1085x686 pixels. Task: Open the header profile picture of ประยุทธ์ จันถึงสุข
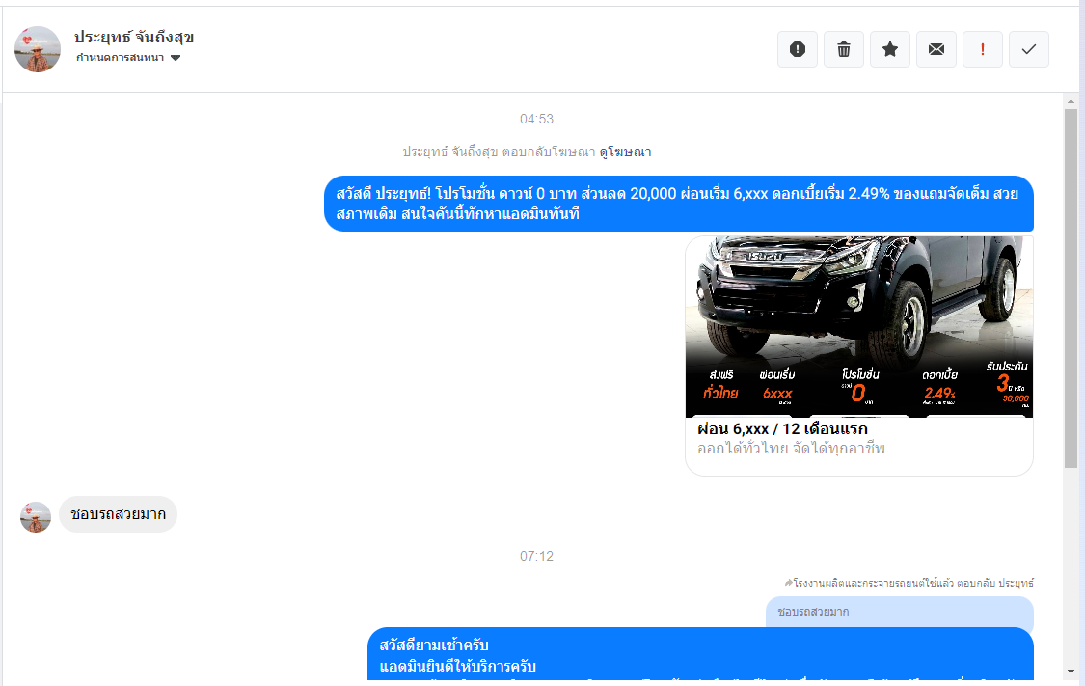point(38,49)
